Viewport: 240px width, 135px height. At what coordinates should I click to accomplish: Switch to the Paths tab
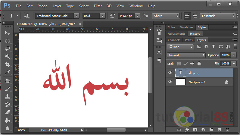[189, 40]
